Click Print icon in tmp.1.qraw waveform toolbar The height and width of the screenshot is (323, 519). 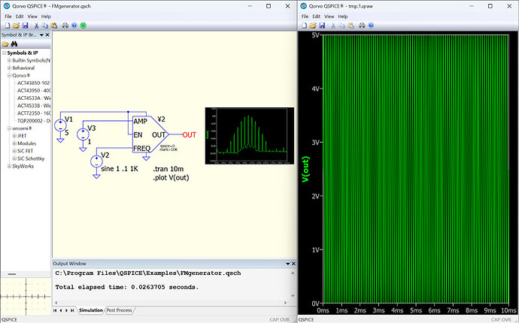362,26
